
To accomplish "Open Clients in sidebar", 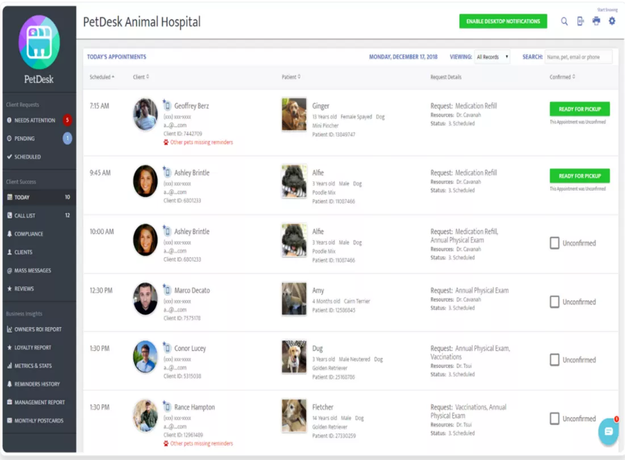I will [39, 252].
